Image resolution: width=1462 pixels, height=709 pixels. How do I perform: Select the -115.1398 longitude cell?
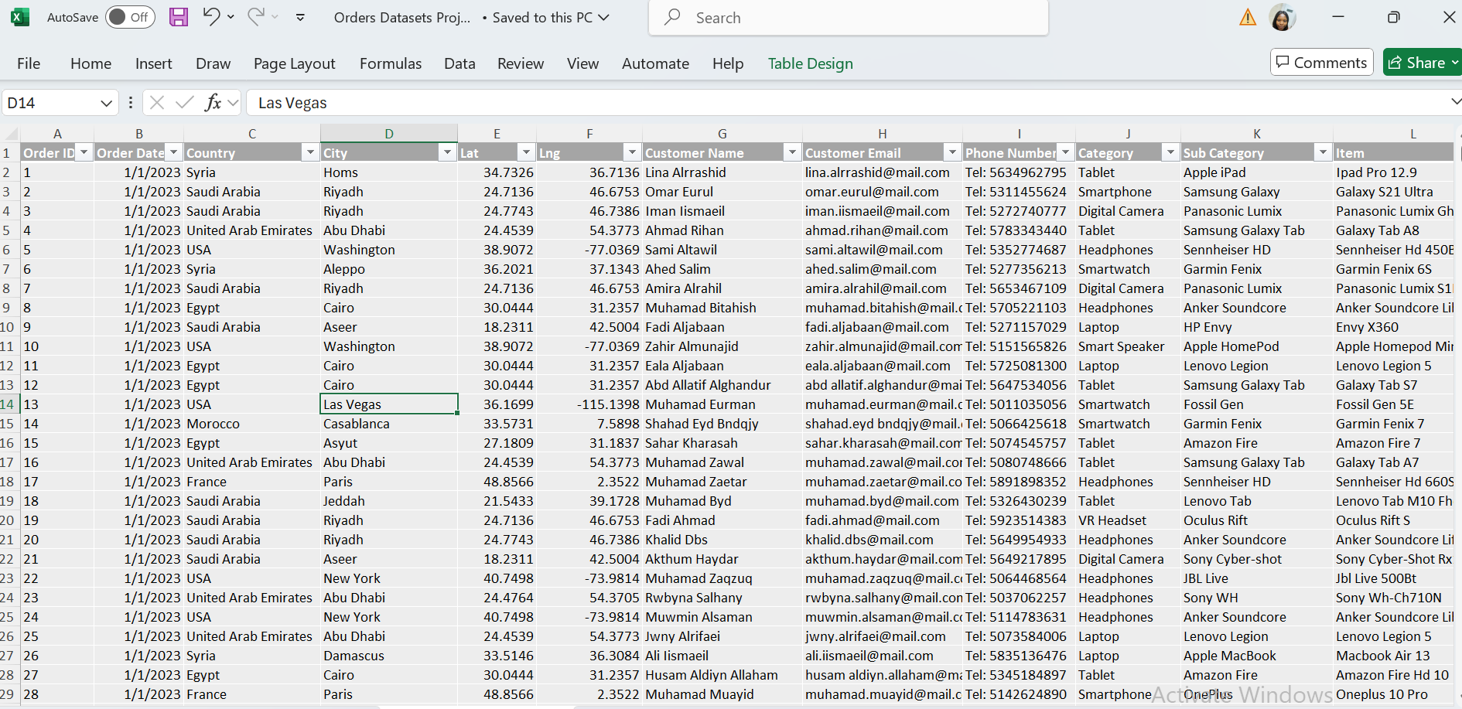[589, 404]
